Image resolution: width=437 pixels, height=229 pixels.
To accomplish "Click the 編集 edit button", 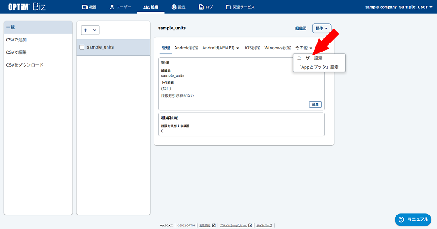I will click(315, 104).
